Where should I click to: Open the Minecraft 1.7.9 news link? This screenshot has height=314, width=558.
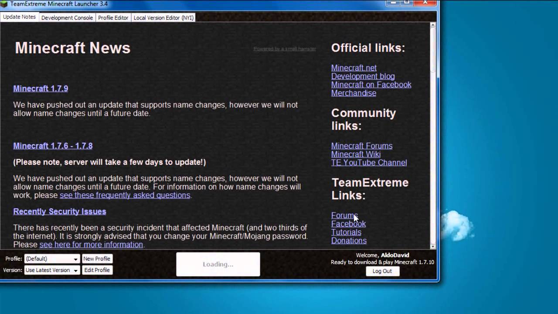click(x=41, y=89)
